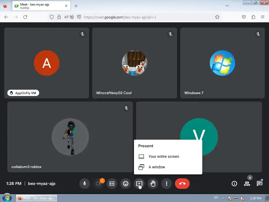Click muted mic icon on AppOnFly VM tile

82,34
